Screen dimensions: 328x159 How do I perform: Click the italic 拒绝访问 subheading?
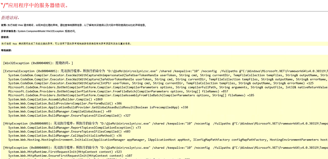tap(10, 18)
